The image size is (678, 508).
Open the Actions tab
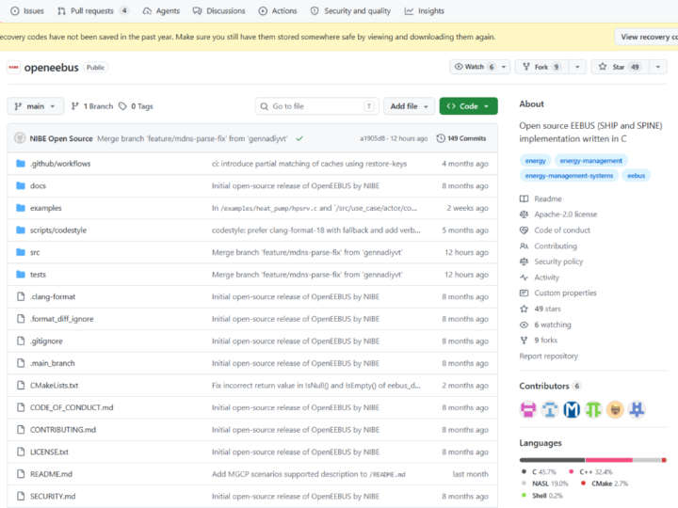pyautogui.click(x=278, y=10)
